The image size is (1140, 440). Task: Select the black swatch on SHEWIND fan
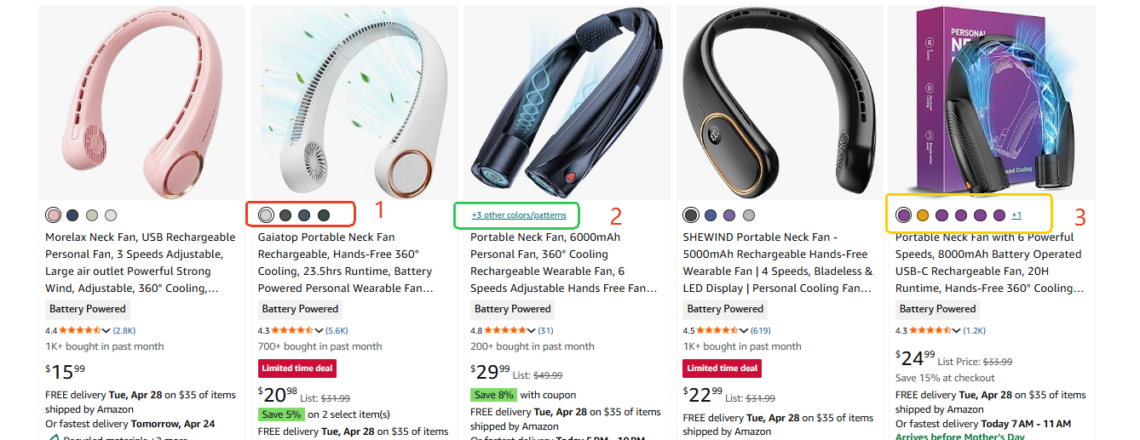point(691,215)
